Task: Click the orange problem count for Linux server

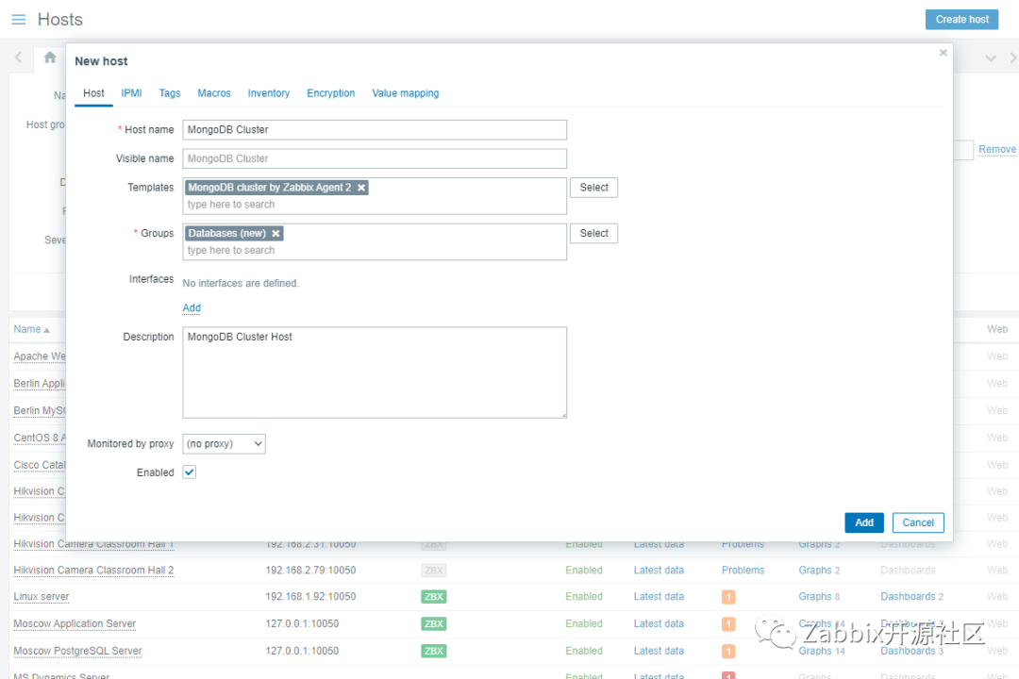Action: coord(728,597)
